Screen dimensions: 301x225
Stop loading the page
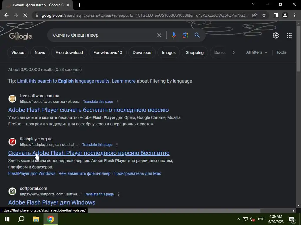click(x=25, y=15)
